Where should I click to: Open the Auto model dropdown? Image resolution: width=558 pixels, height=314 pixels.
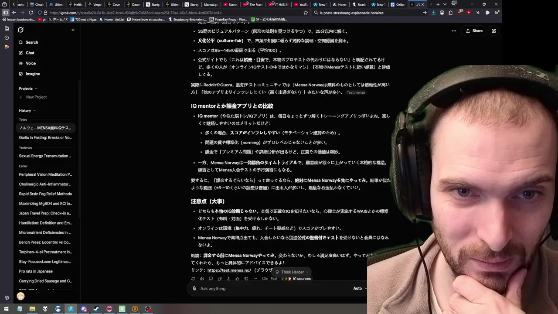pyautogui.click(x=359, y=288)
